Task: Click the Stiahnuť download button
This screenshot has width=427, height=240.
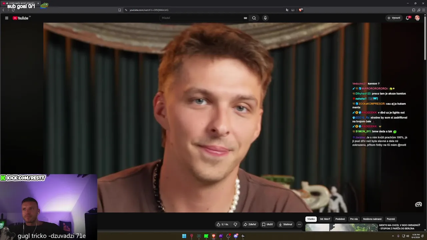Action: 286,224
